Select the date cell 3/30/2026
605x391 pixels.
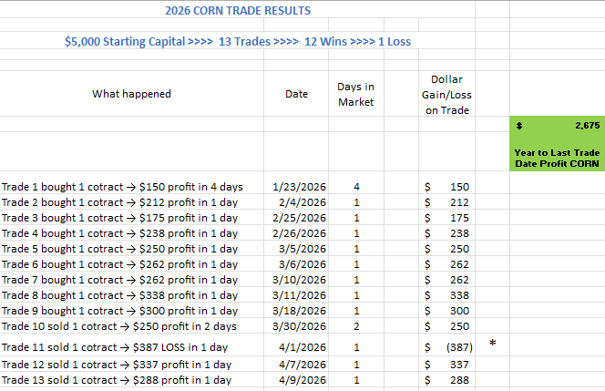[x=299, y=326]
